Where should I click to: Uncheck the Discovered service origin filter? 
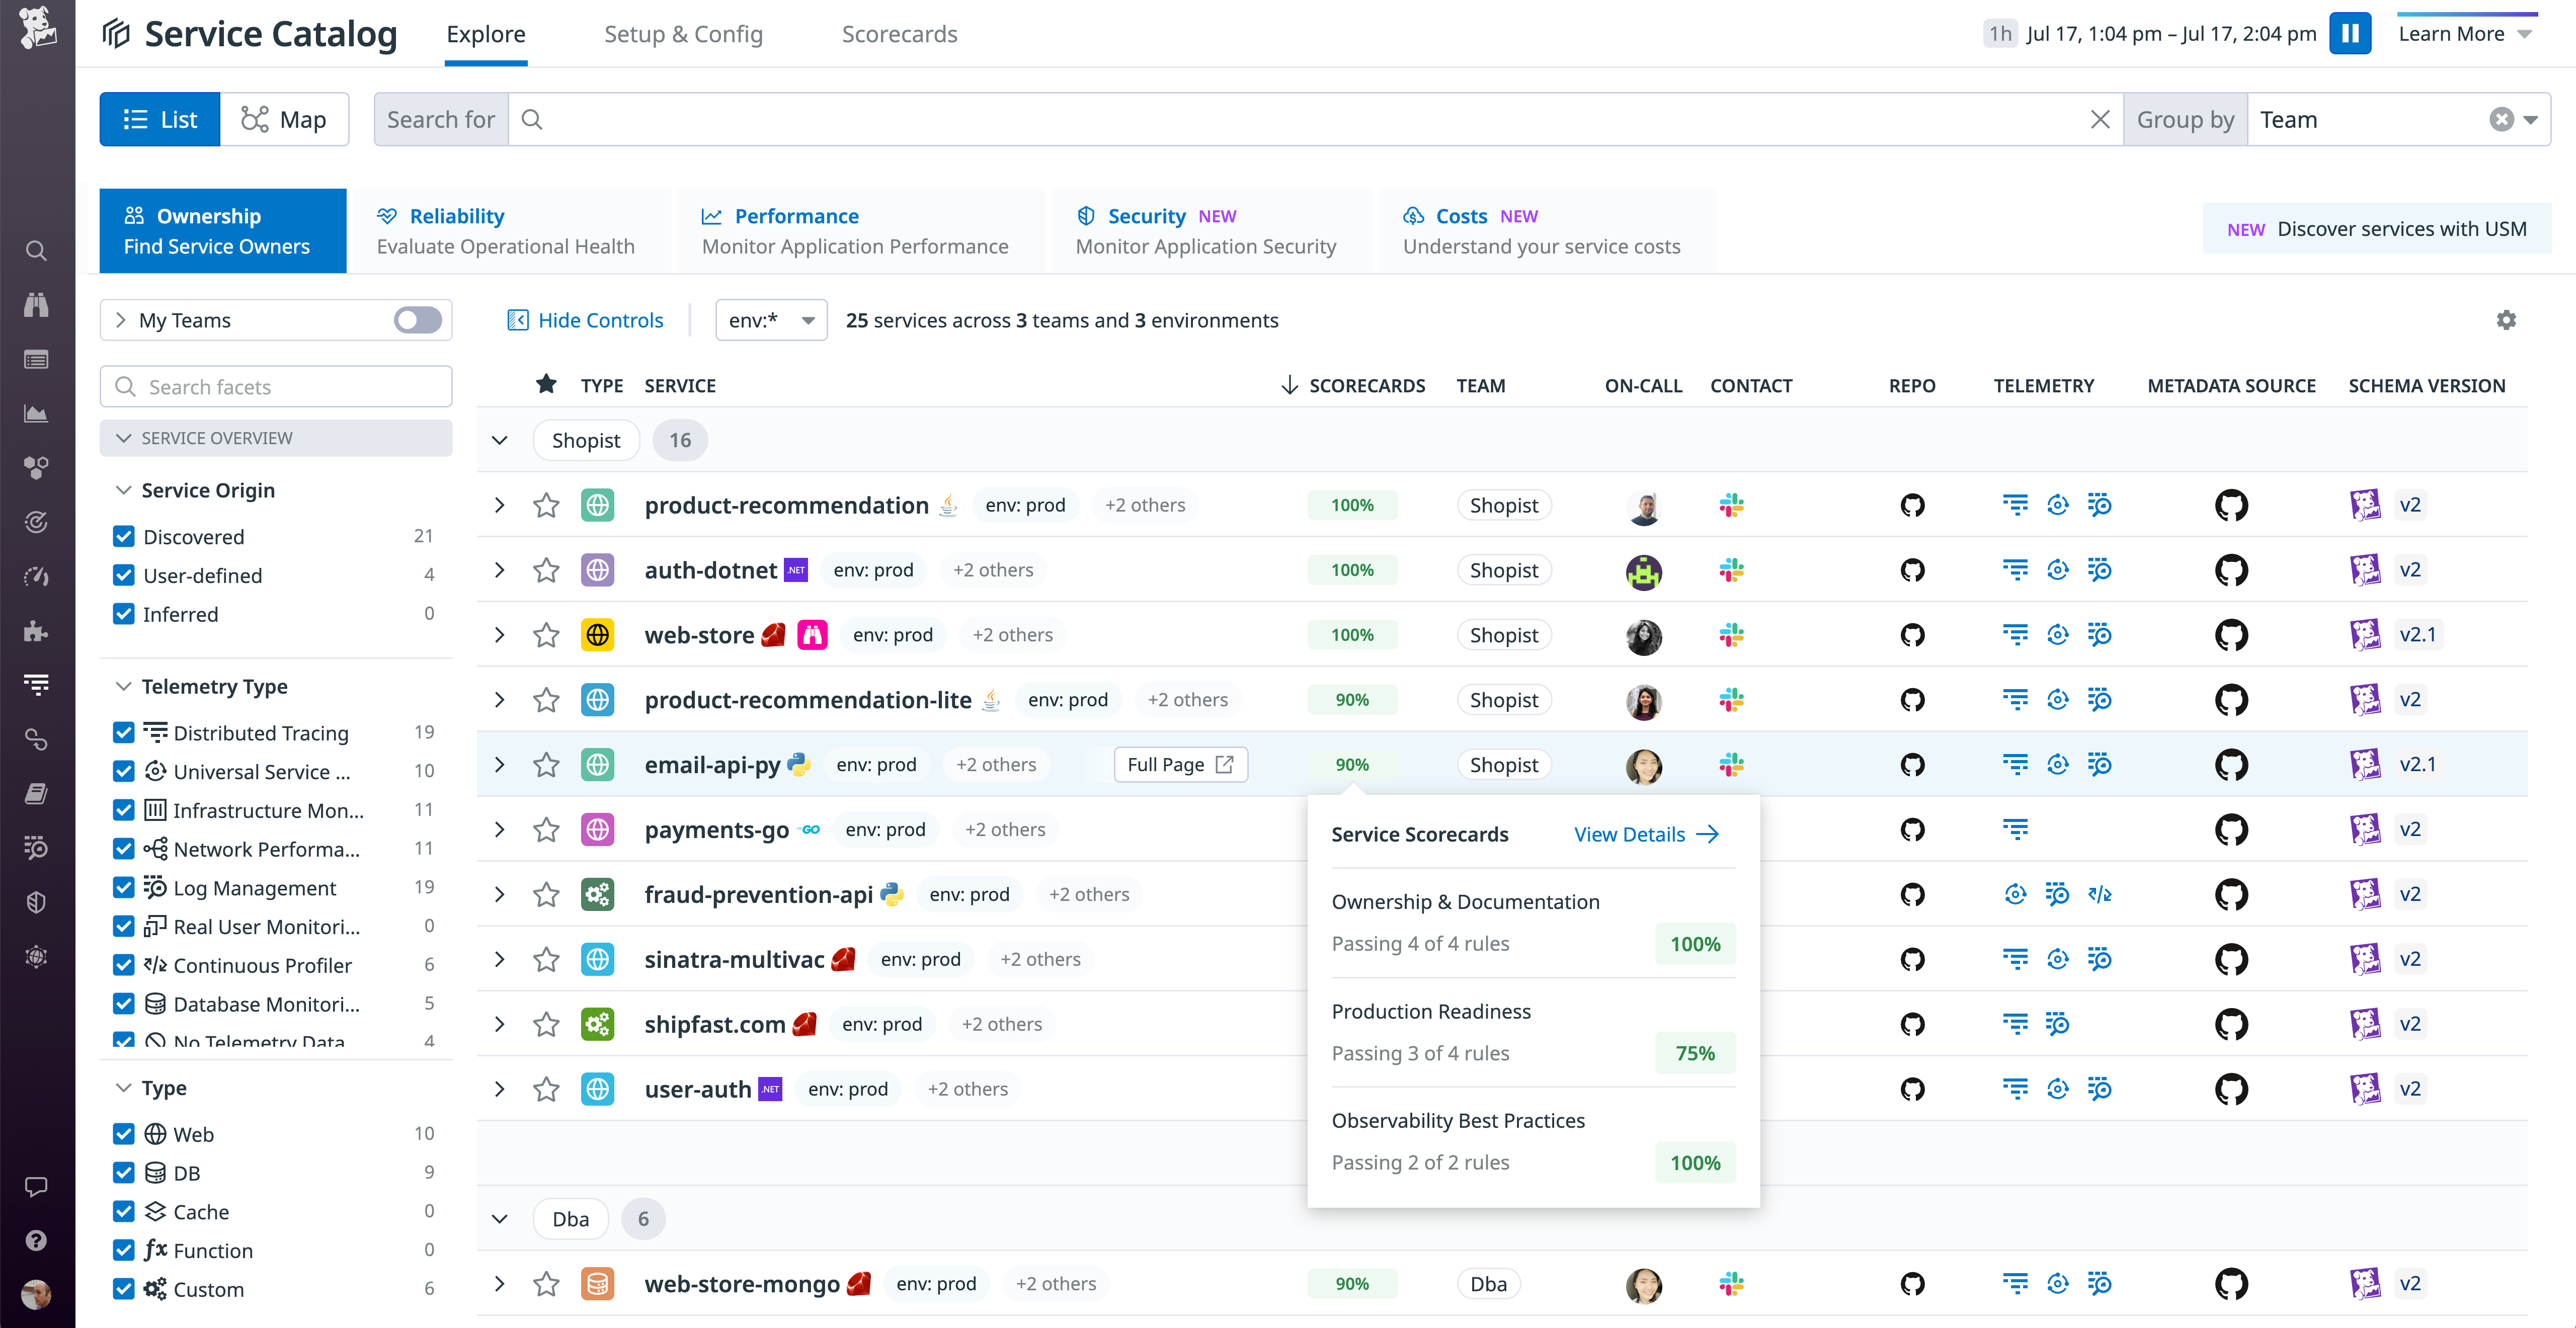pyautogui.click(x=123, y=536)
